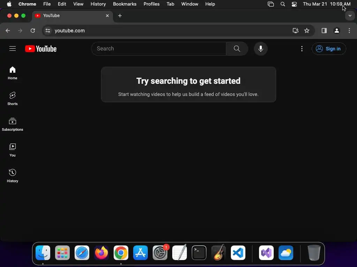Click the magnifier search button
This screenshot has width=357, height=267.
(237, 49)
